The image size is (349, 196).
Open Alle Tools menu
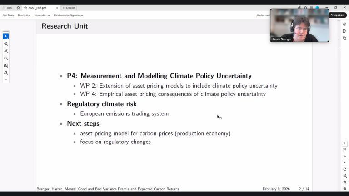point(8,15)
